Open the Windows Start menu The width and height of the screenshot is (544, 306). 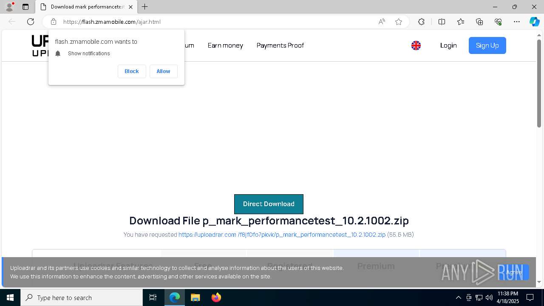[10, 297]
